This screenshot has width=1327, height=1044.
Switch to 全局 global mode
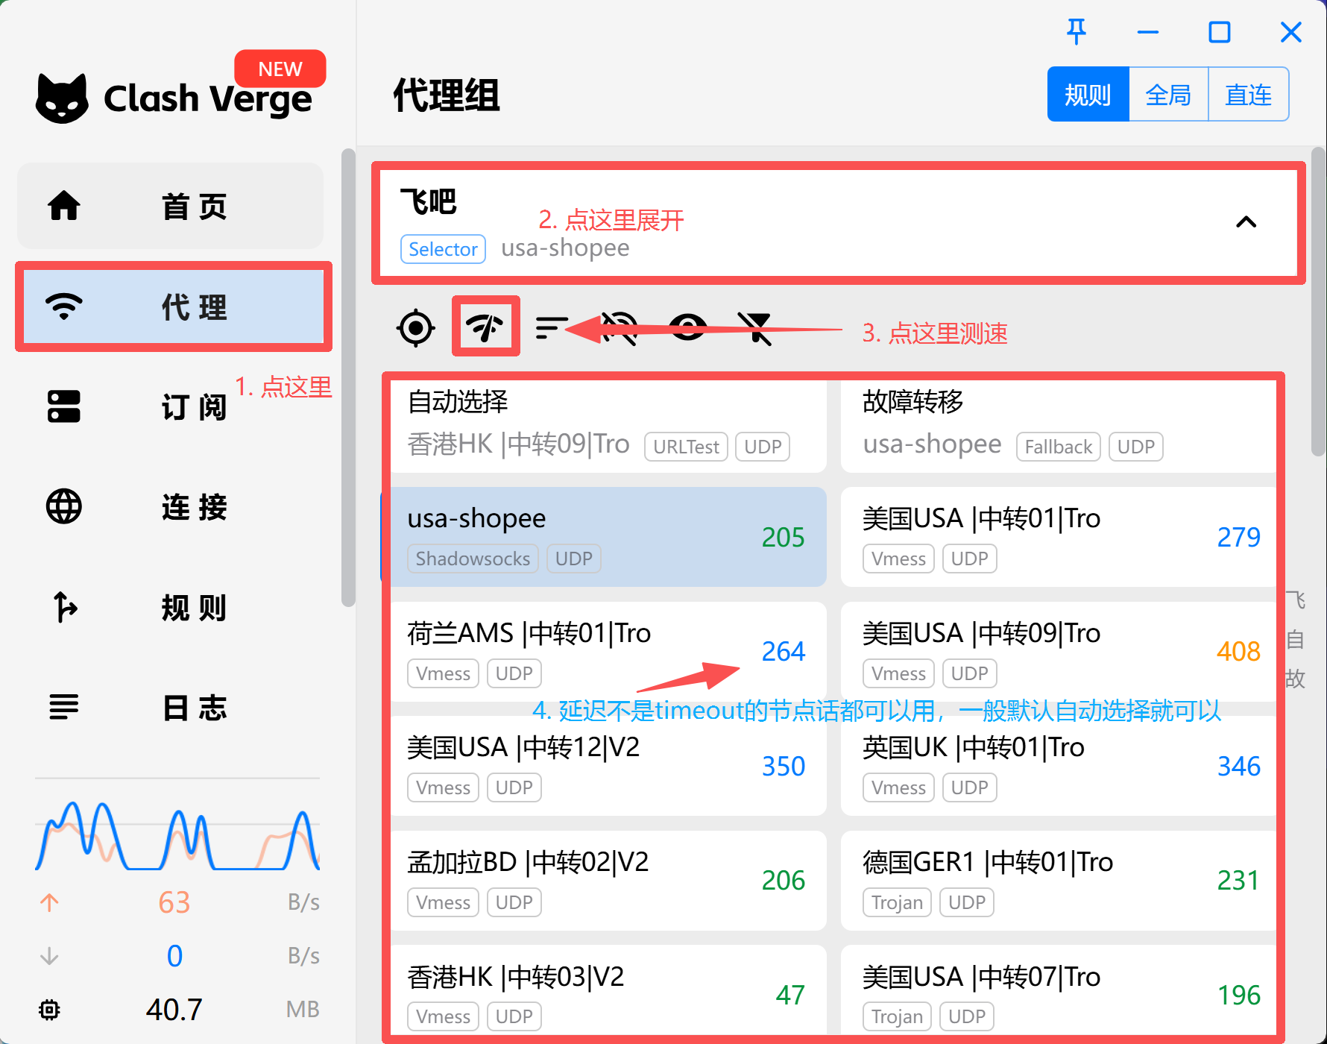point(1168,95)
